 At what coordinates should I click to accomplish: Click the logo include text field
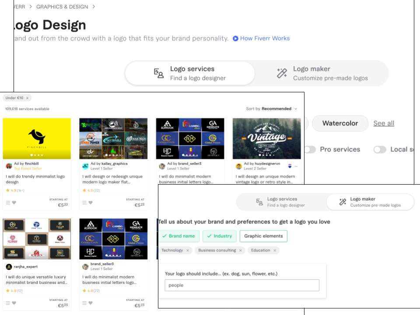click(242, 285)
